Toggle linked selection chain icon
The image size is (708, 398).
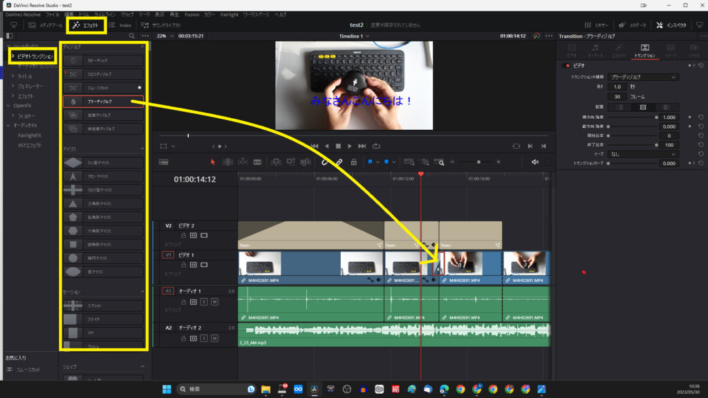pyautogui.click(x=339, y=162)
